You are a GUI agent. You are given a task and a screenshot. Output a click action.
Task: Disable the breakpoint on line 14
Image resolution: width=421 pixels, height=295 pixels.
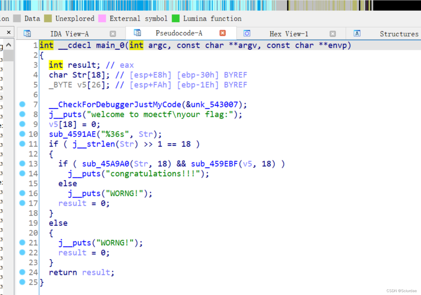[x=22, y=173]
